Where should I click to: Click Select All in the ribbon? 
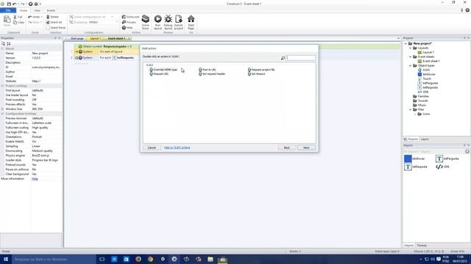point(54,23)
